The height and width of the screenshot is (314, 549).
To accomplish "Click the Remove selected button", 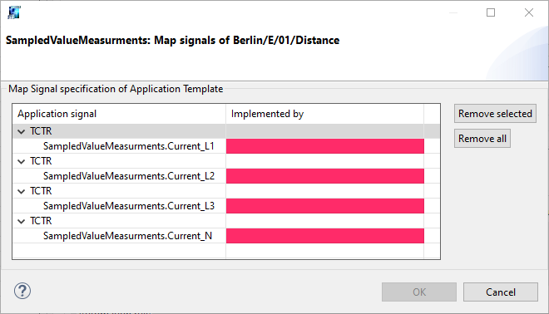I will (495, 114).
